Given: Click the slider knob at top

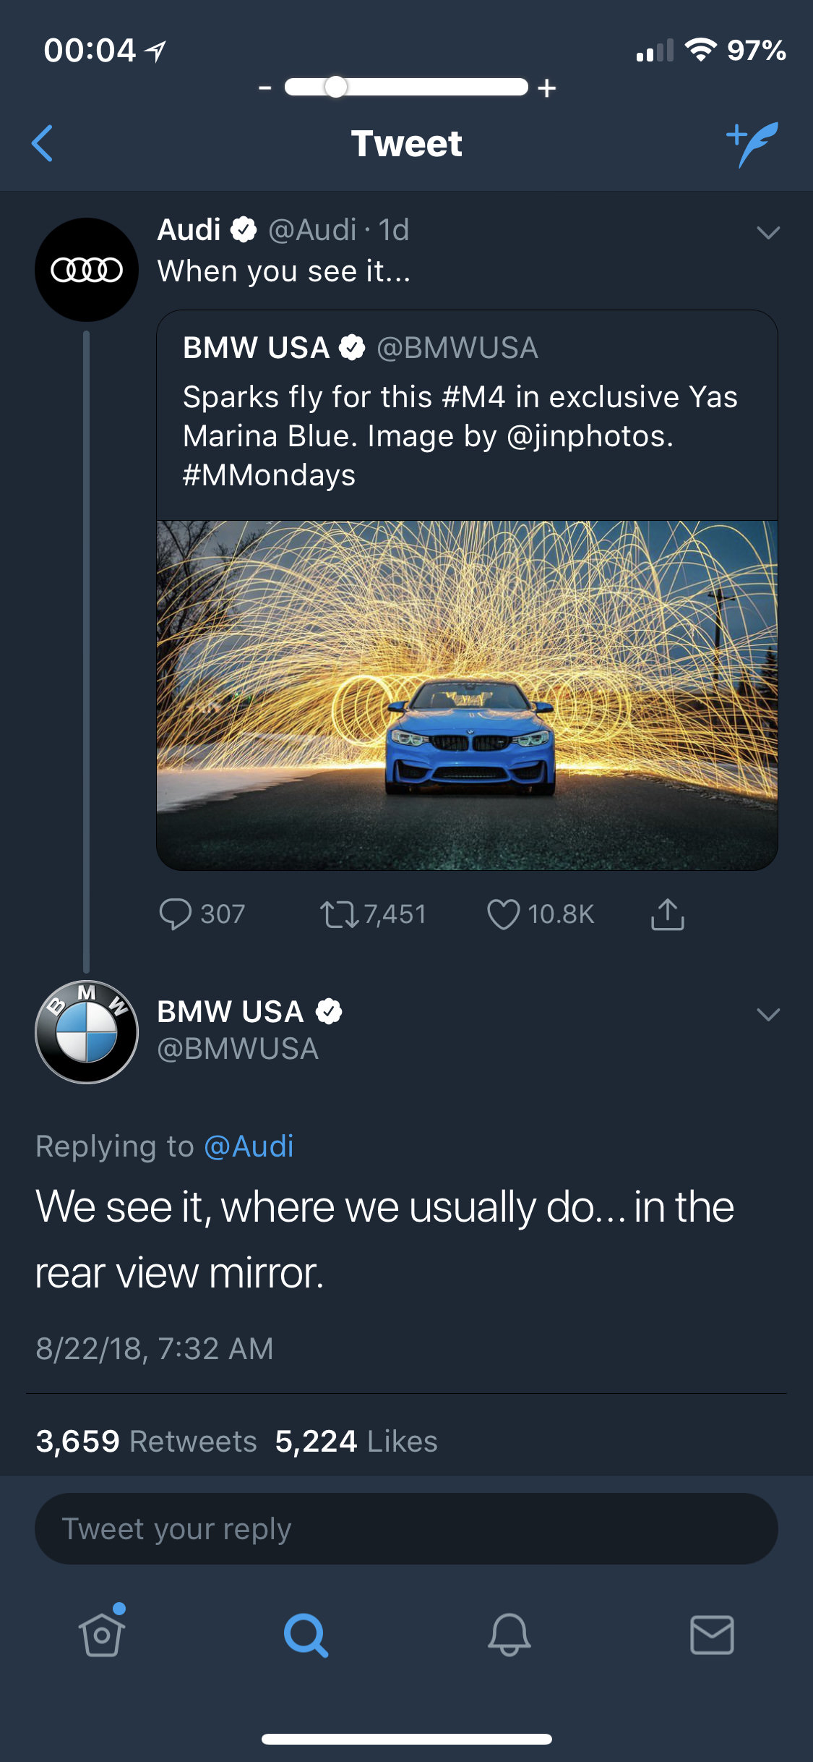Looking at the screenshot, I should point(335,87).
